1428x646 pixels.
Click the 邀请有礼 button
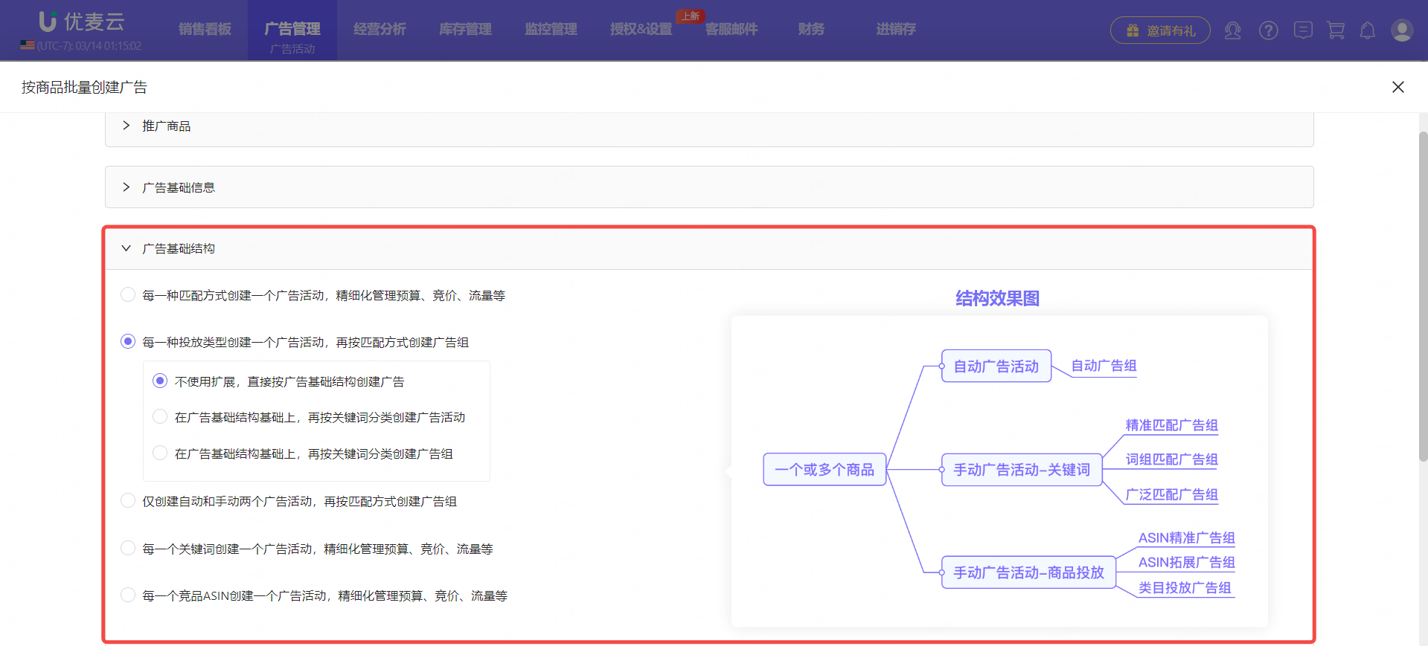tap(1159, 30)
